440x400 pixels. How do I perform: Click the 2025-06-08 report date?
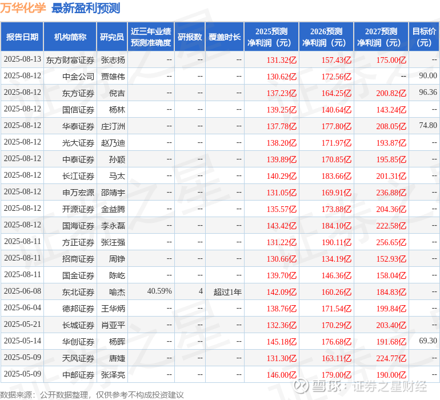point(22,291)
